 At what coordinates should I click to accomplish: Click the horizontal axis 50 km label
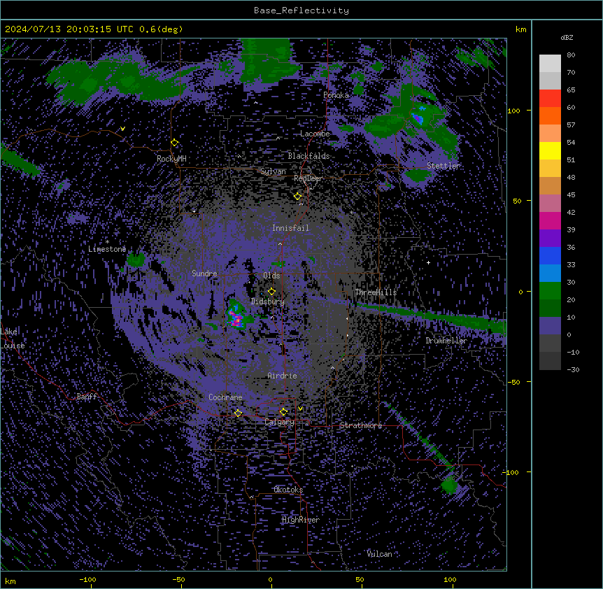point(360,579)
